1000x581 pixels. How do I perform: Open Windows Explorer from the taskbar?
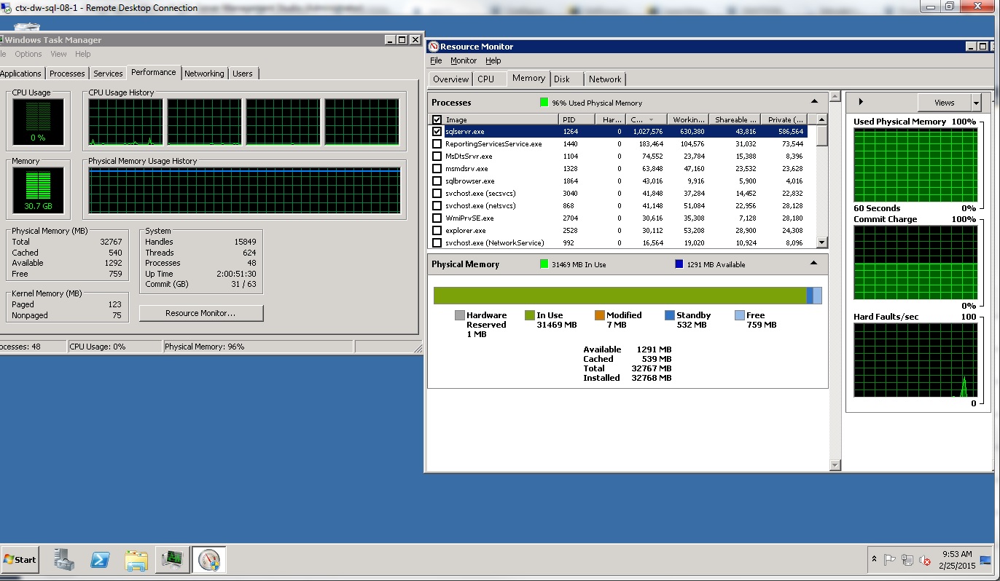pos(136,560)
